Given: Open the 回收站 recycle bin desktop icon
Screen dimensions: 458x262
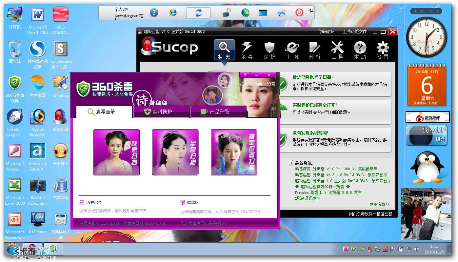Looking at the screenshot, I should [x=15, y=52].
